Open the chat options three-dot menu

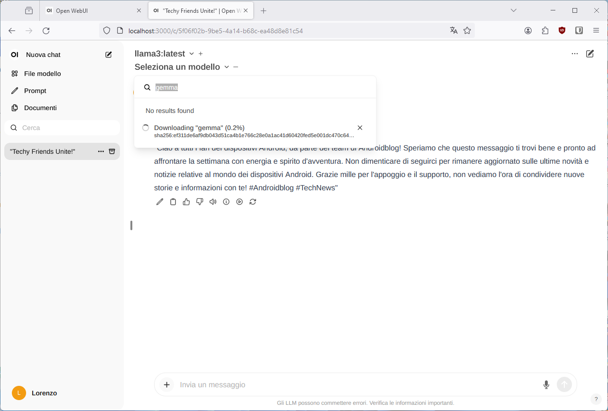pyautogui.click(x=575, y=54)
